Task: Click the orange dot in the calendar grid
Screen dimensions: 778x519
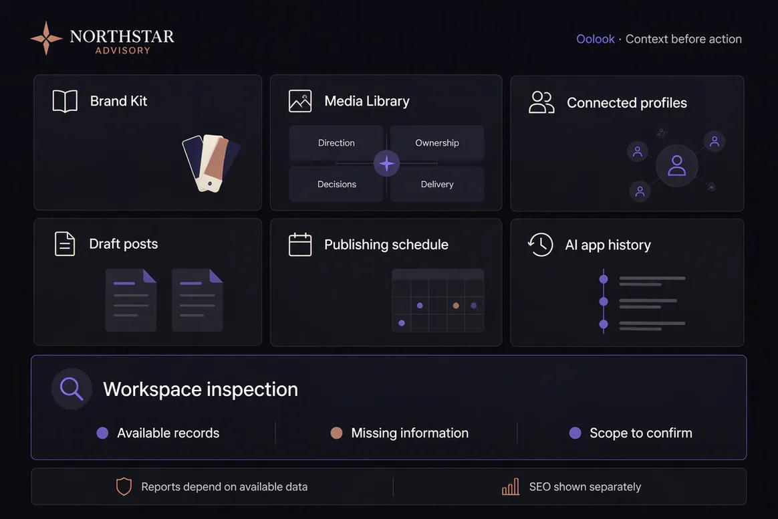Action: tap(456, 306)
